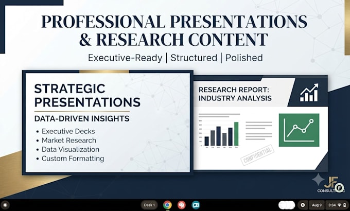350x211 pixels.
Task: Click the 'Polished' subtitle word
Action: click(x=244, y=58)
